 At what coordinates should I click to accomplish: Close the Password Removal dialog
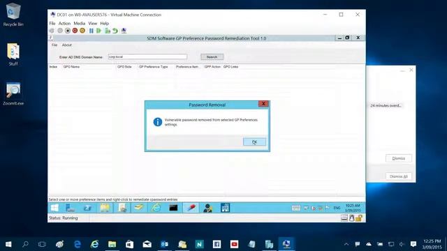pyautogui.click(x=263, y=104)
